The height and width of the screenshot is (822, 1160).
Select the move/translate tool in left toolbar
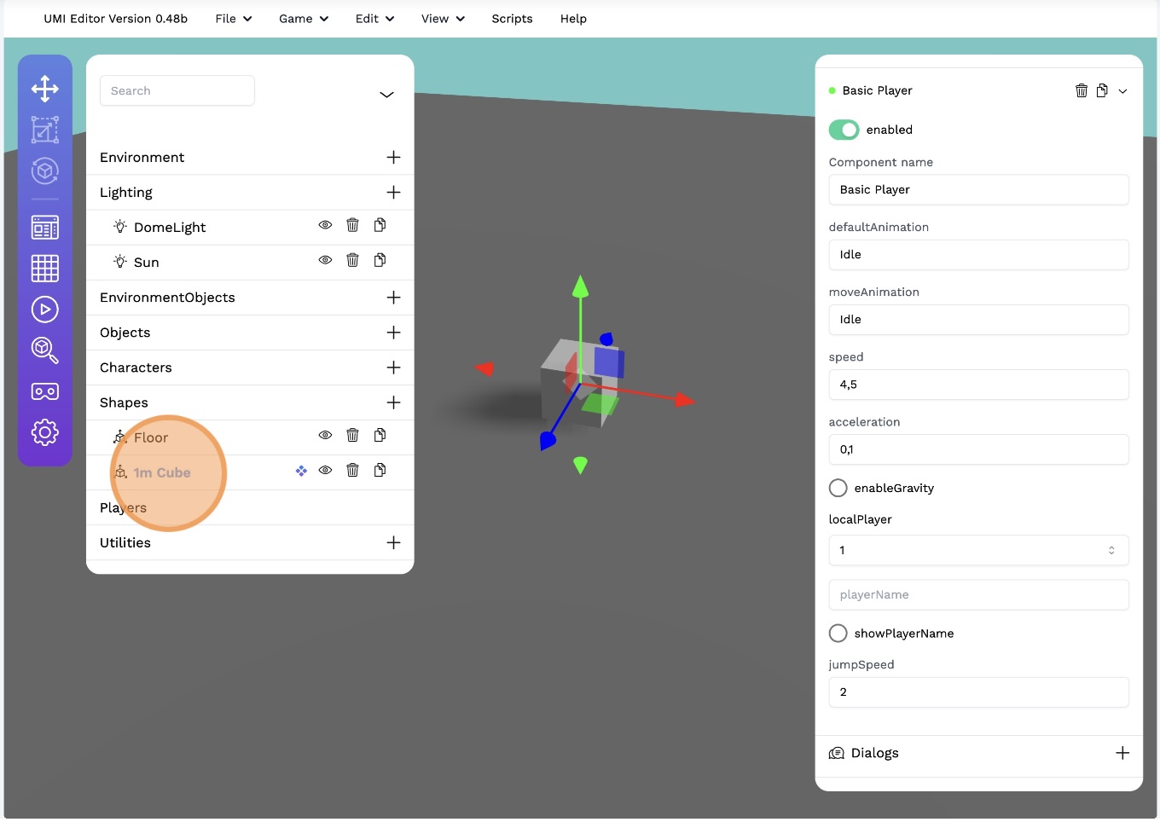coord(45,89)
